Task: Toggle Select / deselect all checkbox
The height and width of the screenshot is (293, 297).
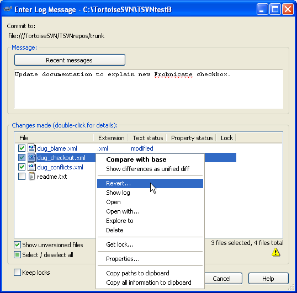Action: (17, 255)
